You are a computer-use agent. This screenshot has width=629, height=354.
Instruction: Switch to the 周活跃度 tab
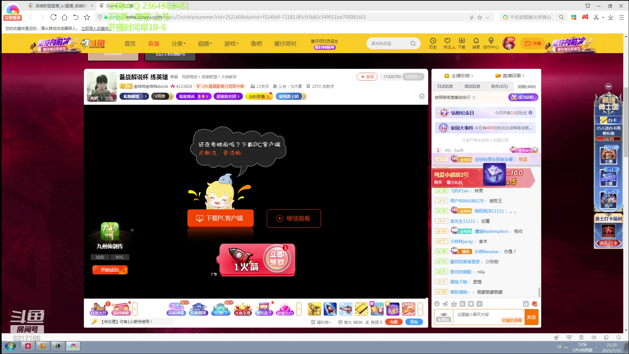pos(472,87)
